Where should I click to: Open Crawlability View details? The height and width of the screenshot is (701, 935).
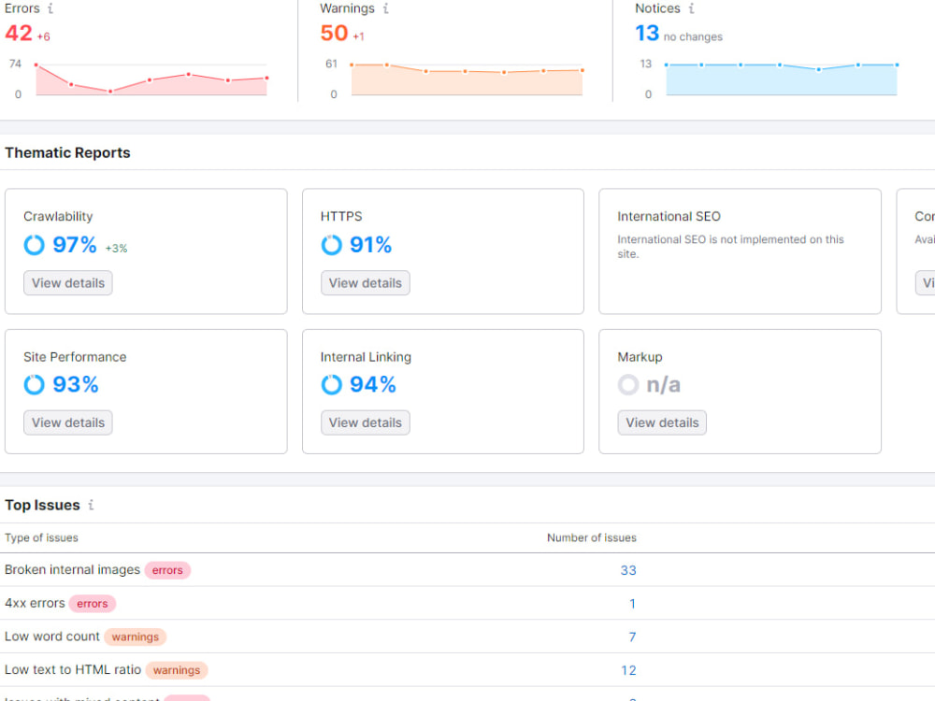68,283
